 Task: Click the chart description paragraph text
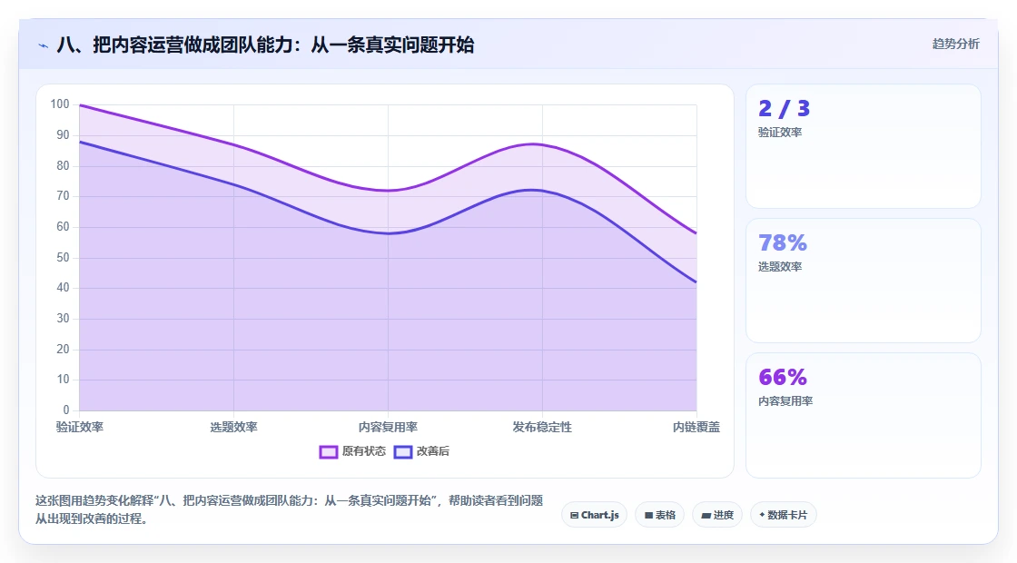click(x=290, y=509)
